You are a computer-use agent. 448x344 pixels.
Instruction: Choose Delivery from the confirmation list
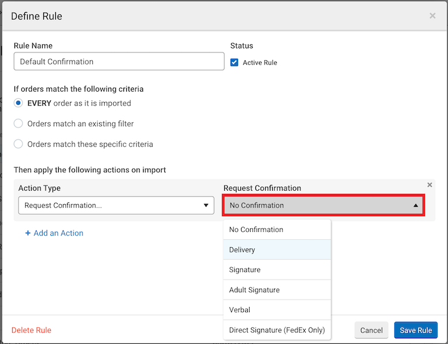coord(277,250)
